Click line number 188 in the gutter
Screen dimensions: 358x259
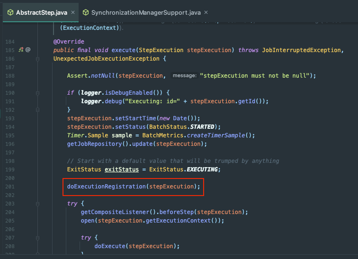(10, 76)
